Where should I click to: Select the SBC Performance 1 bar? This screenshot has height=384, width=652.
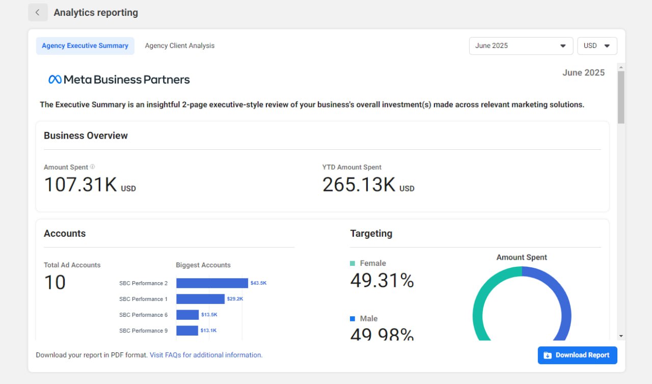[200, 299]
